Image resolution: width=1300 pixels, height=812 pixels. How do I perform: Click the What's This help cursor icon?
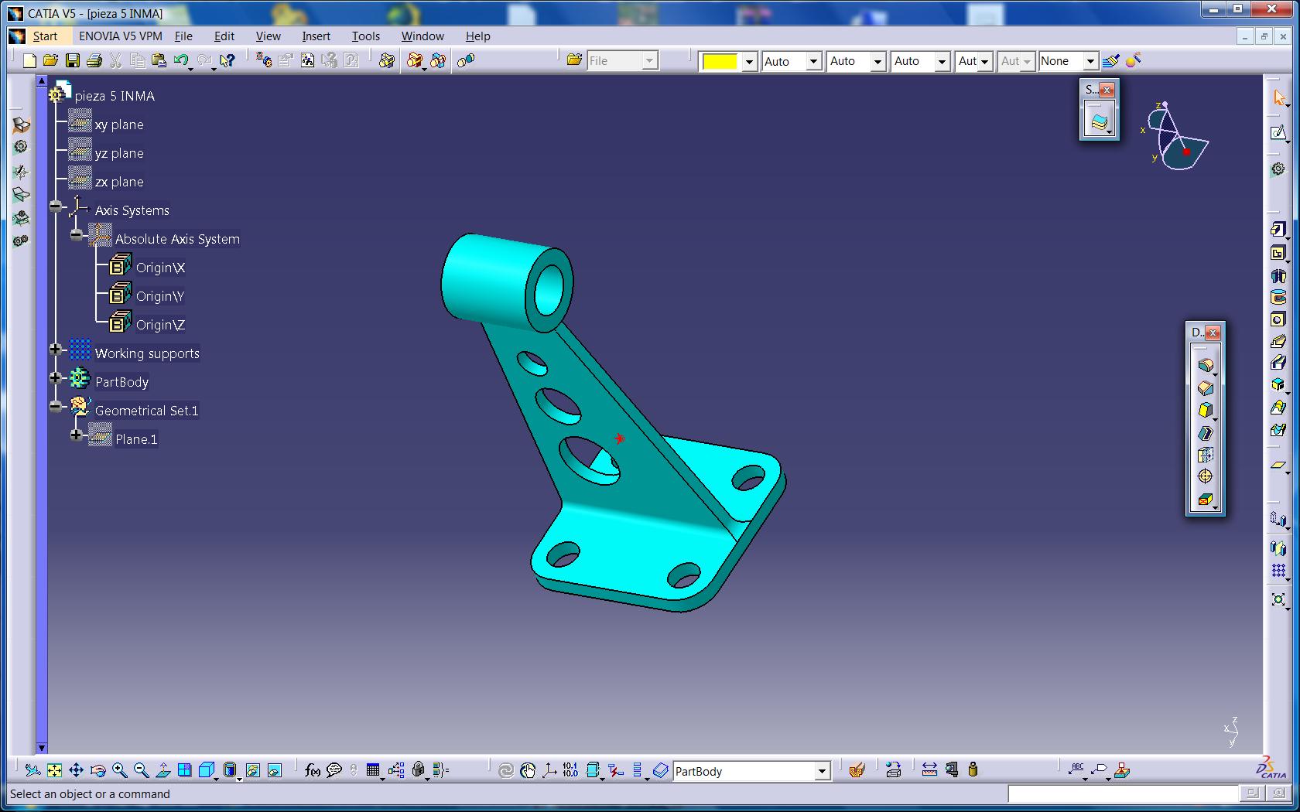pos(227,60)
